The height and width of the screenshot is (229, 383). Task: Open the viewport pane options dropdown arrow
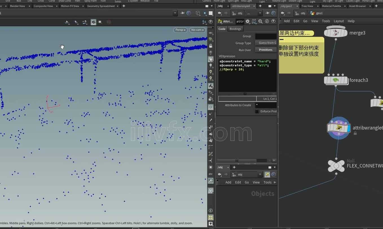[x=212, y=6]
